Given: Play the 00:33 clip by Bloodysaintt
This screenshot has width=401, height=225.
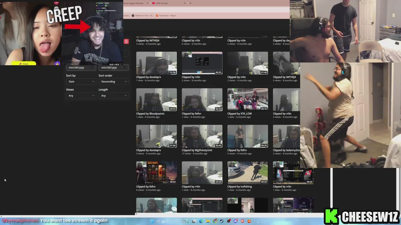Looking at the screenshot, I should (156, 100).
